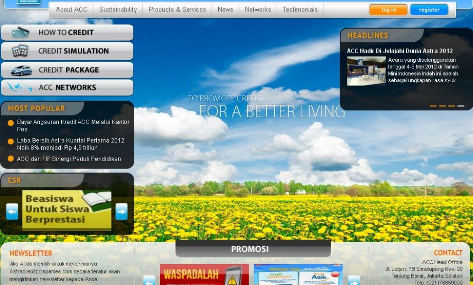This screenshot has width=473, height=285.
Task: Open the Products & Services menu
Action: coord(177,9)
